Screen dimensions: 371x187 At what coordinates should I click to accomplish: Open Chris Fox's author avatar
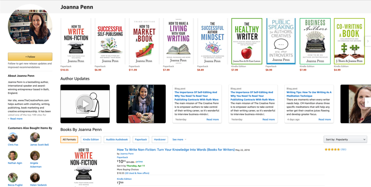click(x=13, y=137)
